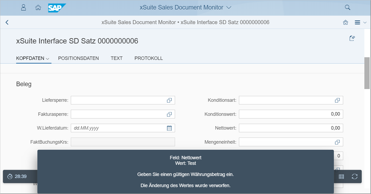Click the refresh icon in bottom toolbar
Screen dimensions: 371x194
[355, 177]
